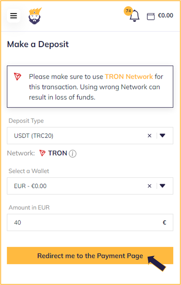Click the network info icon beside TRON
This screenshot has height=285, width=181.
(72, 154)
